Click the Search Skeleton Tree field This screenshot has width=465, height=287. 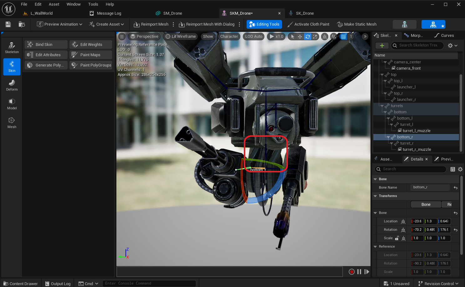point(418,45)
